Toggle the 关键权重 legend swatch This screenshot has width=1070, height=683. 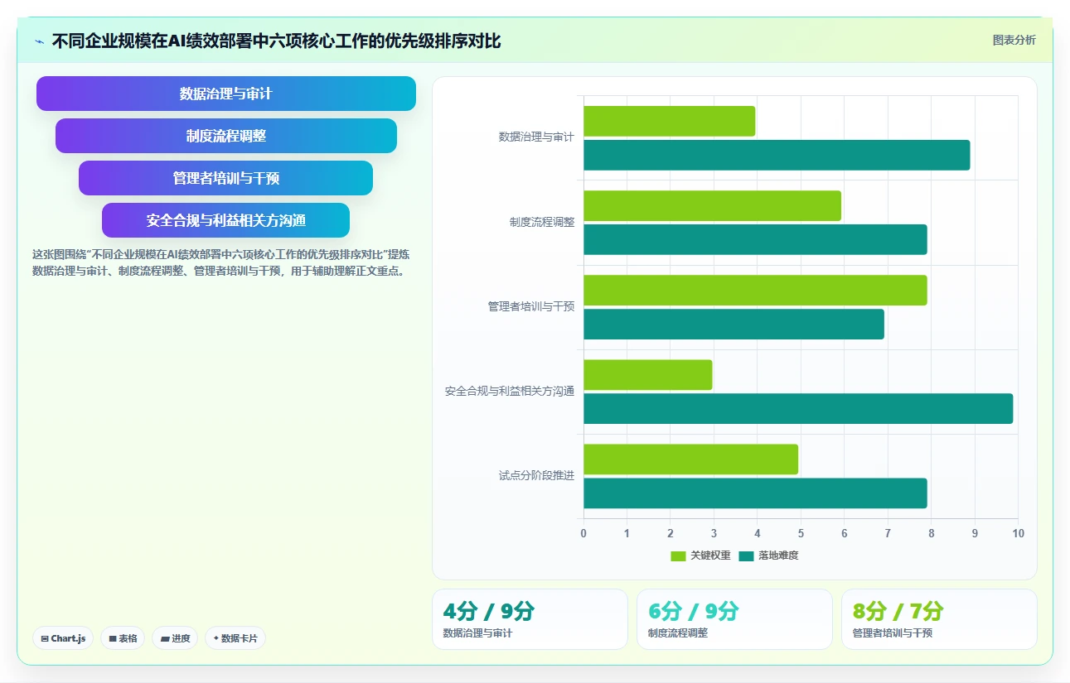678,556
